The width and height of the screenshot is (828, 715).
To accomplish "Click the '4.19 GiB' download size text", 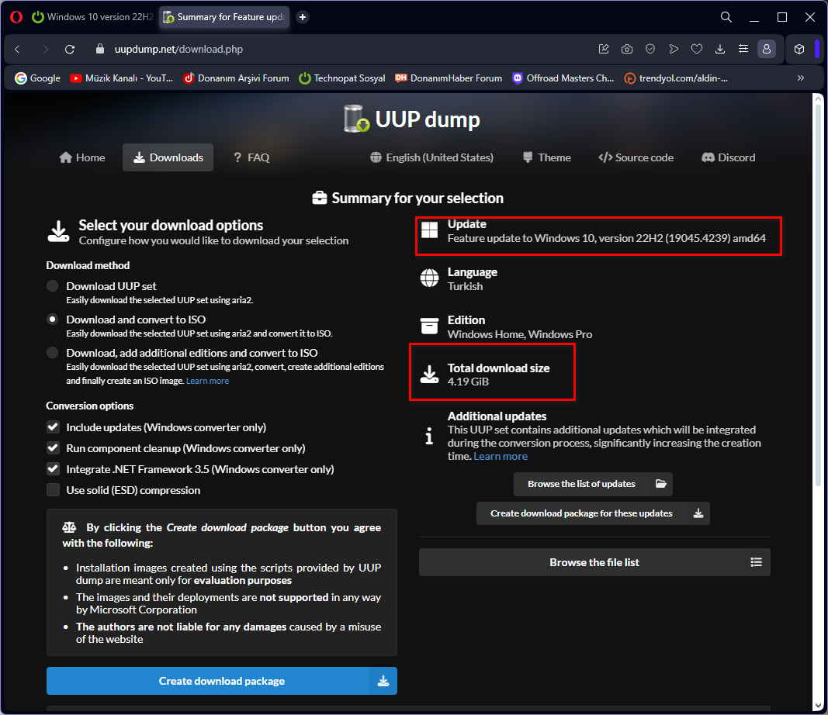I will click(x=469, y=382).
